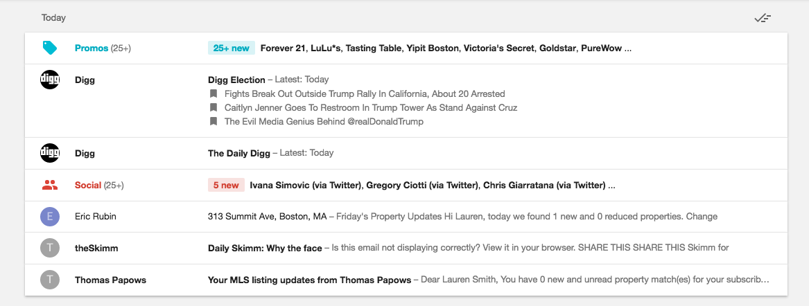Open the 313 Summit Ave property email
This screenshot has width=809, height=306.
pos(267,217)
